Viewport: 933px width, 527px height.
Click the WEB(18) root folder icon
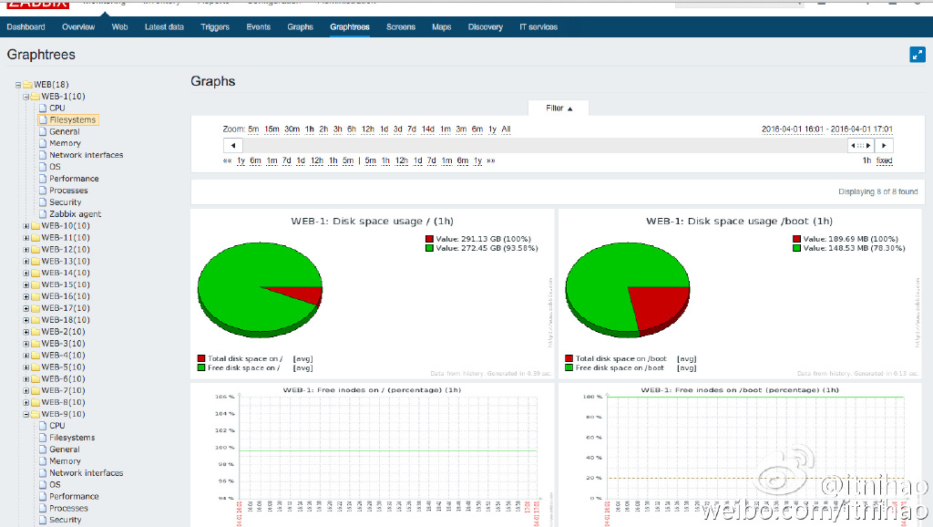(27, 85)
